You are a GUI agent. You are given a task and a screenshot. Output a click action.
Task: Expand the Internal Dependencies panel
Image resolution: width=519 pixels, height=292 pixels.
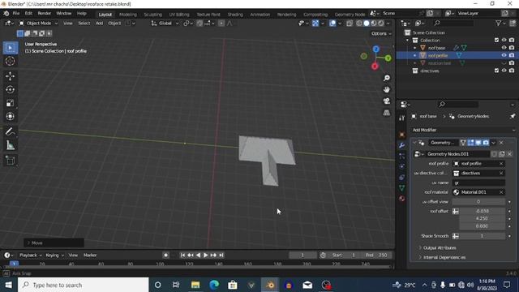tap(444, 257)
